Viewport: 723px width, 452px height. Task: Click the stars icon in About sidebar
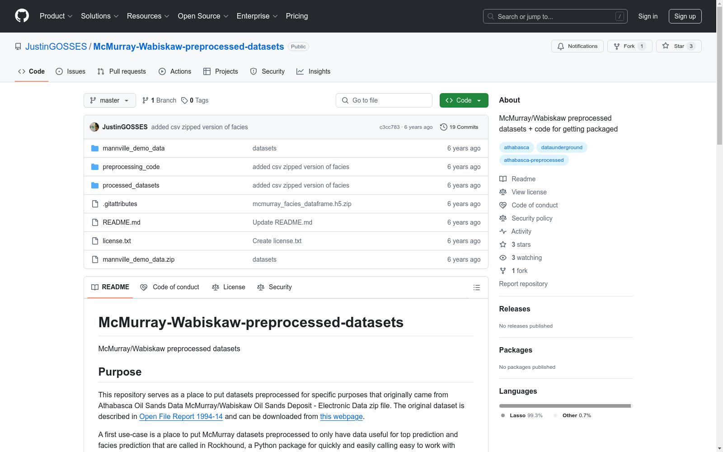tap(503, 245)
